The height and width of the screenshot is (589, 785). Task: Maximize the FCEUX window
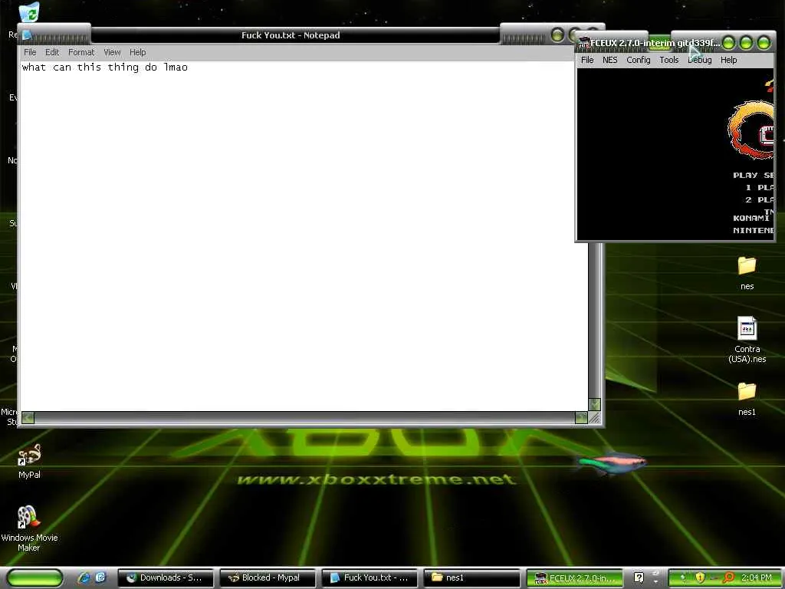tap(747, 43)
